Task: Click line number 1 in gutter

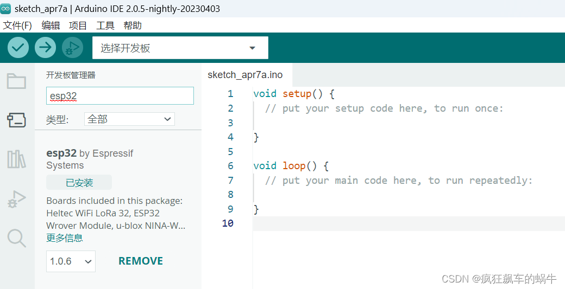Action: tap(230, 94)
